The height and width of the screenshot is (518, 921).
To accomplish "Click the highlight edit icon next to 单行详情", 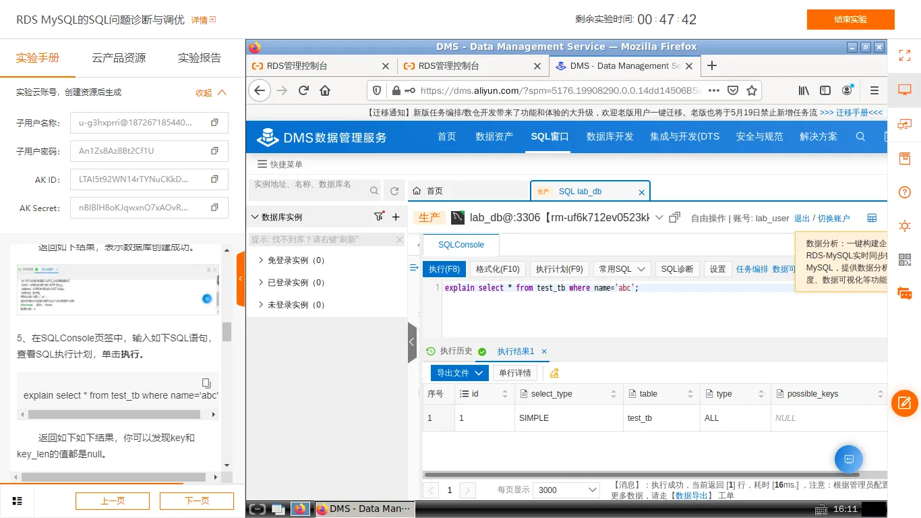I will 554,373.
